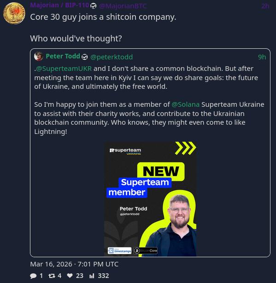Open the @peterktodd handle link
This screenshot has width=276, height=283.
coord(112,57)
